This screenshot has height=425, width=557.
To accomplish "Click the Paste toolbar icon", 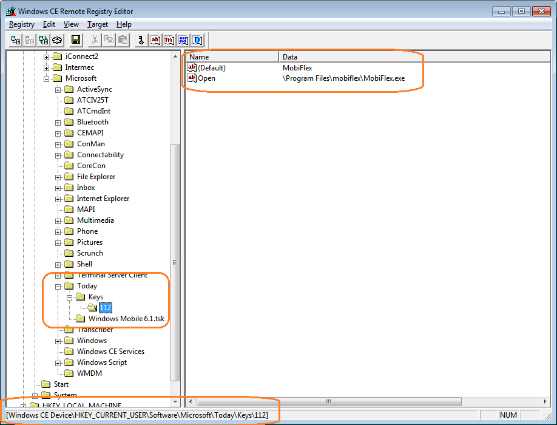I will 123,40.
